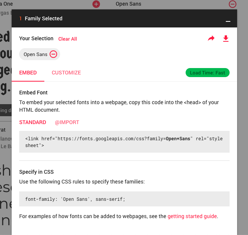
Task: Switch to the @IMPORT embed option
Action: (x=67, y=122)
